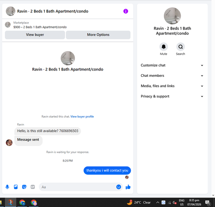Click the 'Message sent' bubble

[28, 140]
